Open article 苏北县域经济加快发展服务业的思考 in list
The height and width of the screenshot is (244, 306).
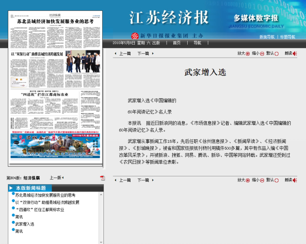45,195
